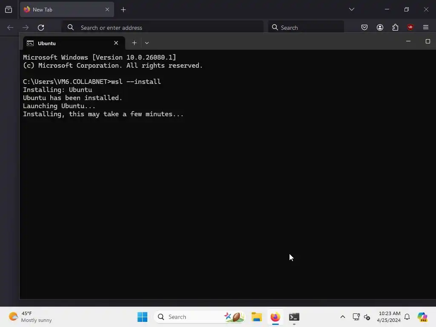Click the 'Launching Ubuntu...' line
Screen dimensions: 436x327
coord(59,106)
